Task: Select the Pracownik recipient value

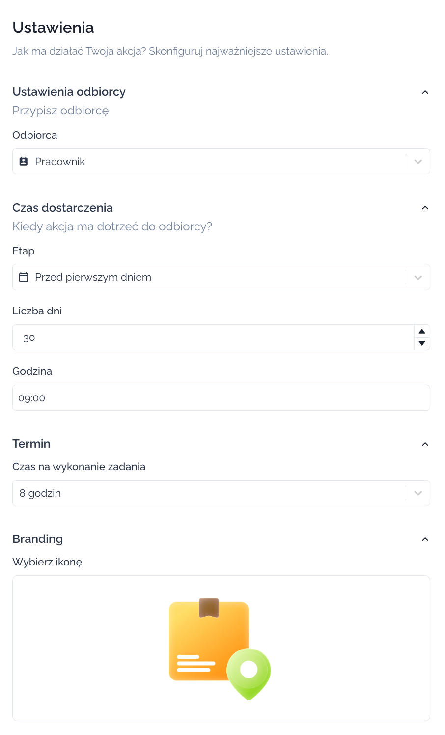Action: (60, 162)
